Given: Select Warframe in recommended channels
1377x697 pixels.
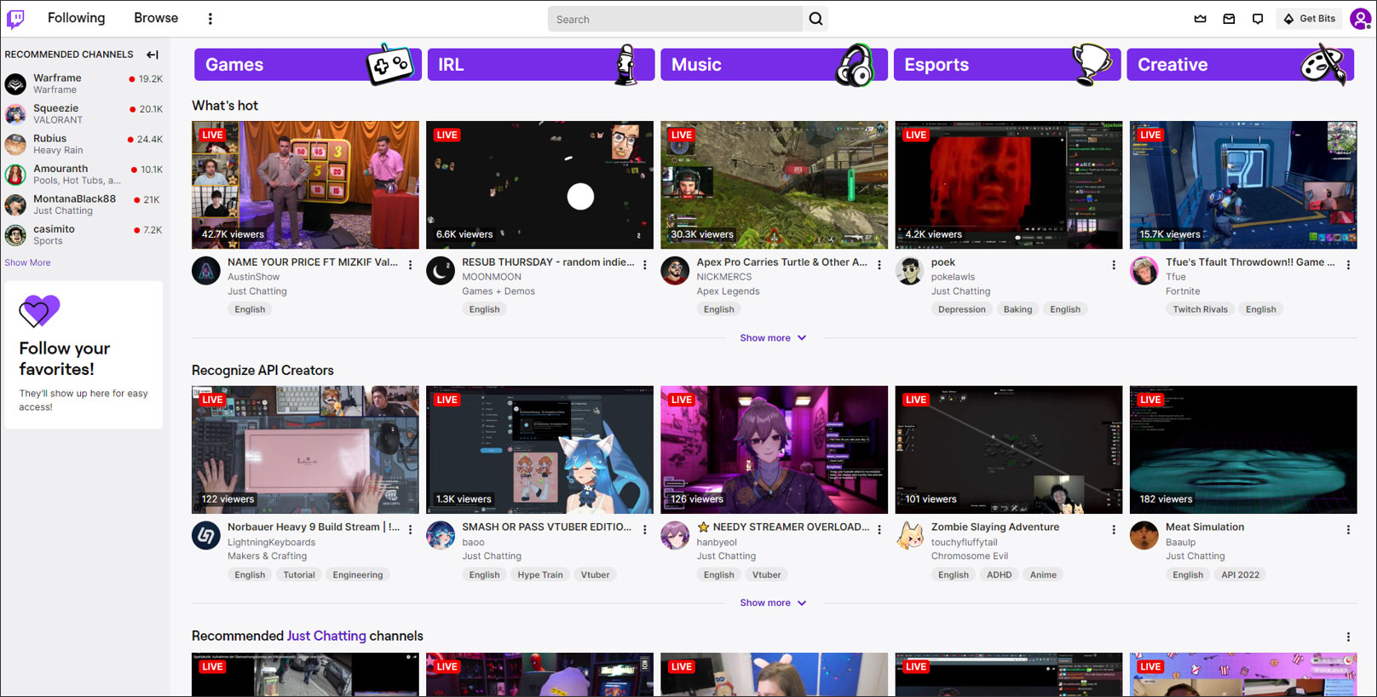Looking at the screenshot, I should point(84,84).
